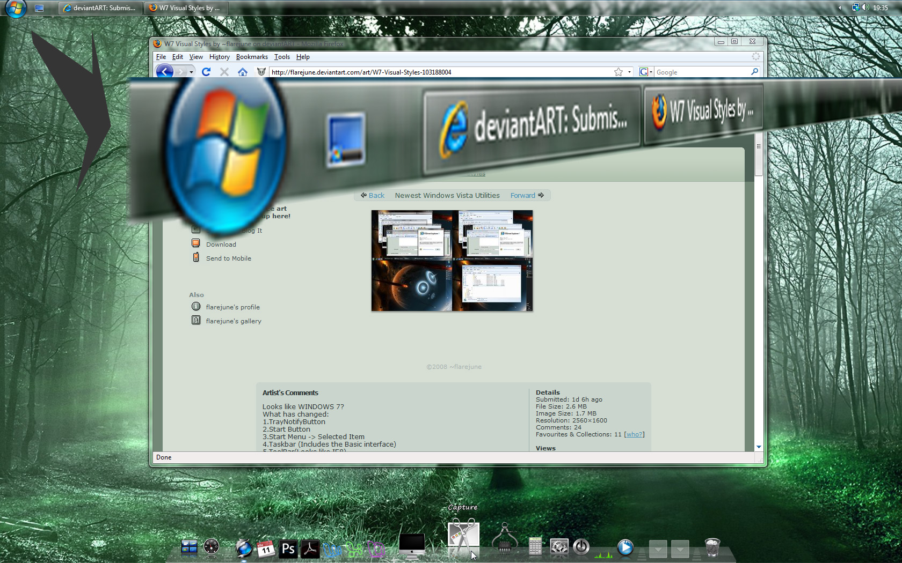Click the Download link
Image resolution: width=902 pixels, height=563 pixels.
[x=221, y=245]
